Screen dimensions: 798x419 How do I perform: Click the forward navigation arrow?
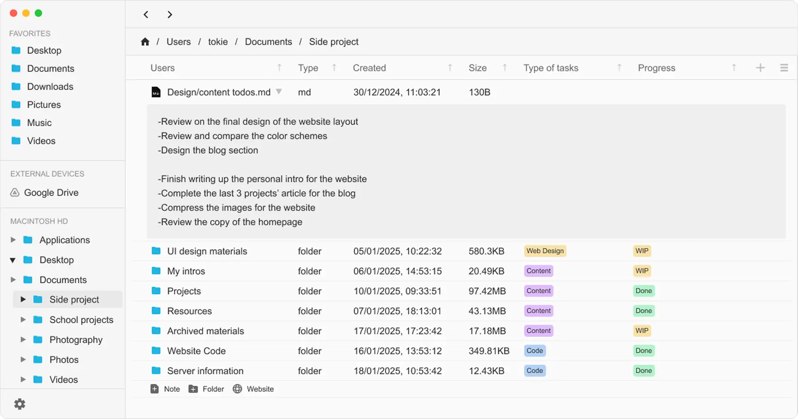point(170,15)
